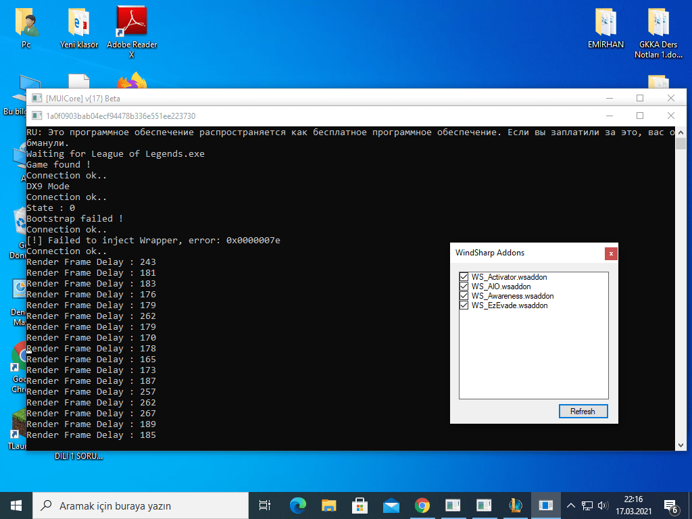Click the WindSharp Addons title text
The image size is (692, 519).
click(x=490, y=253)
